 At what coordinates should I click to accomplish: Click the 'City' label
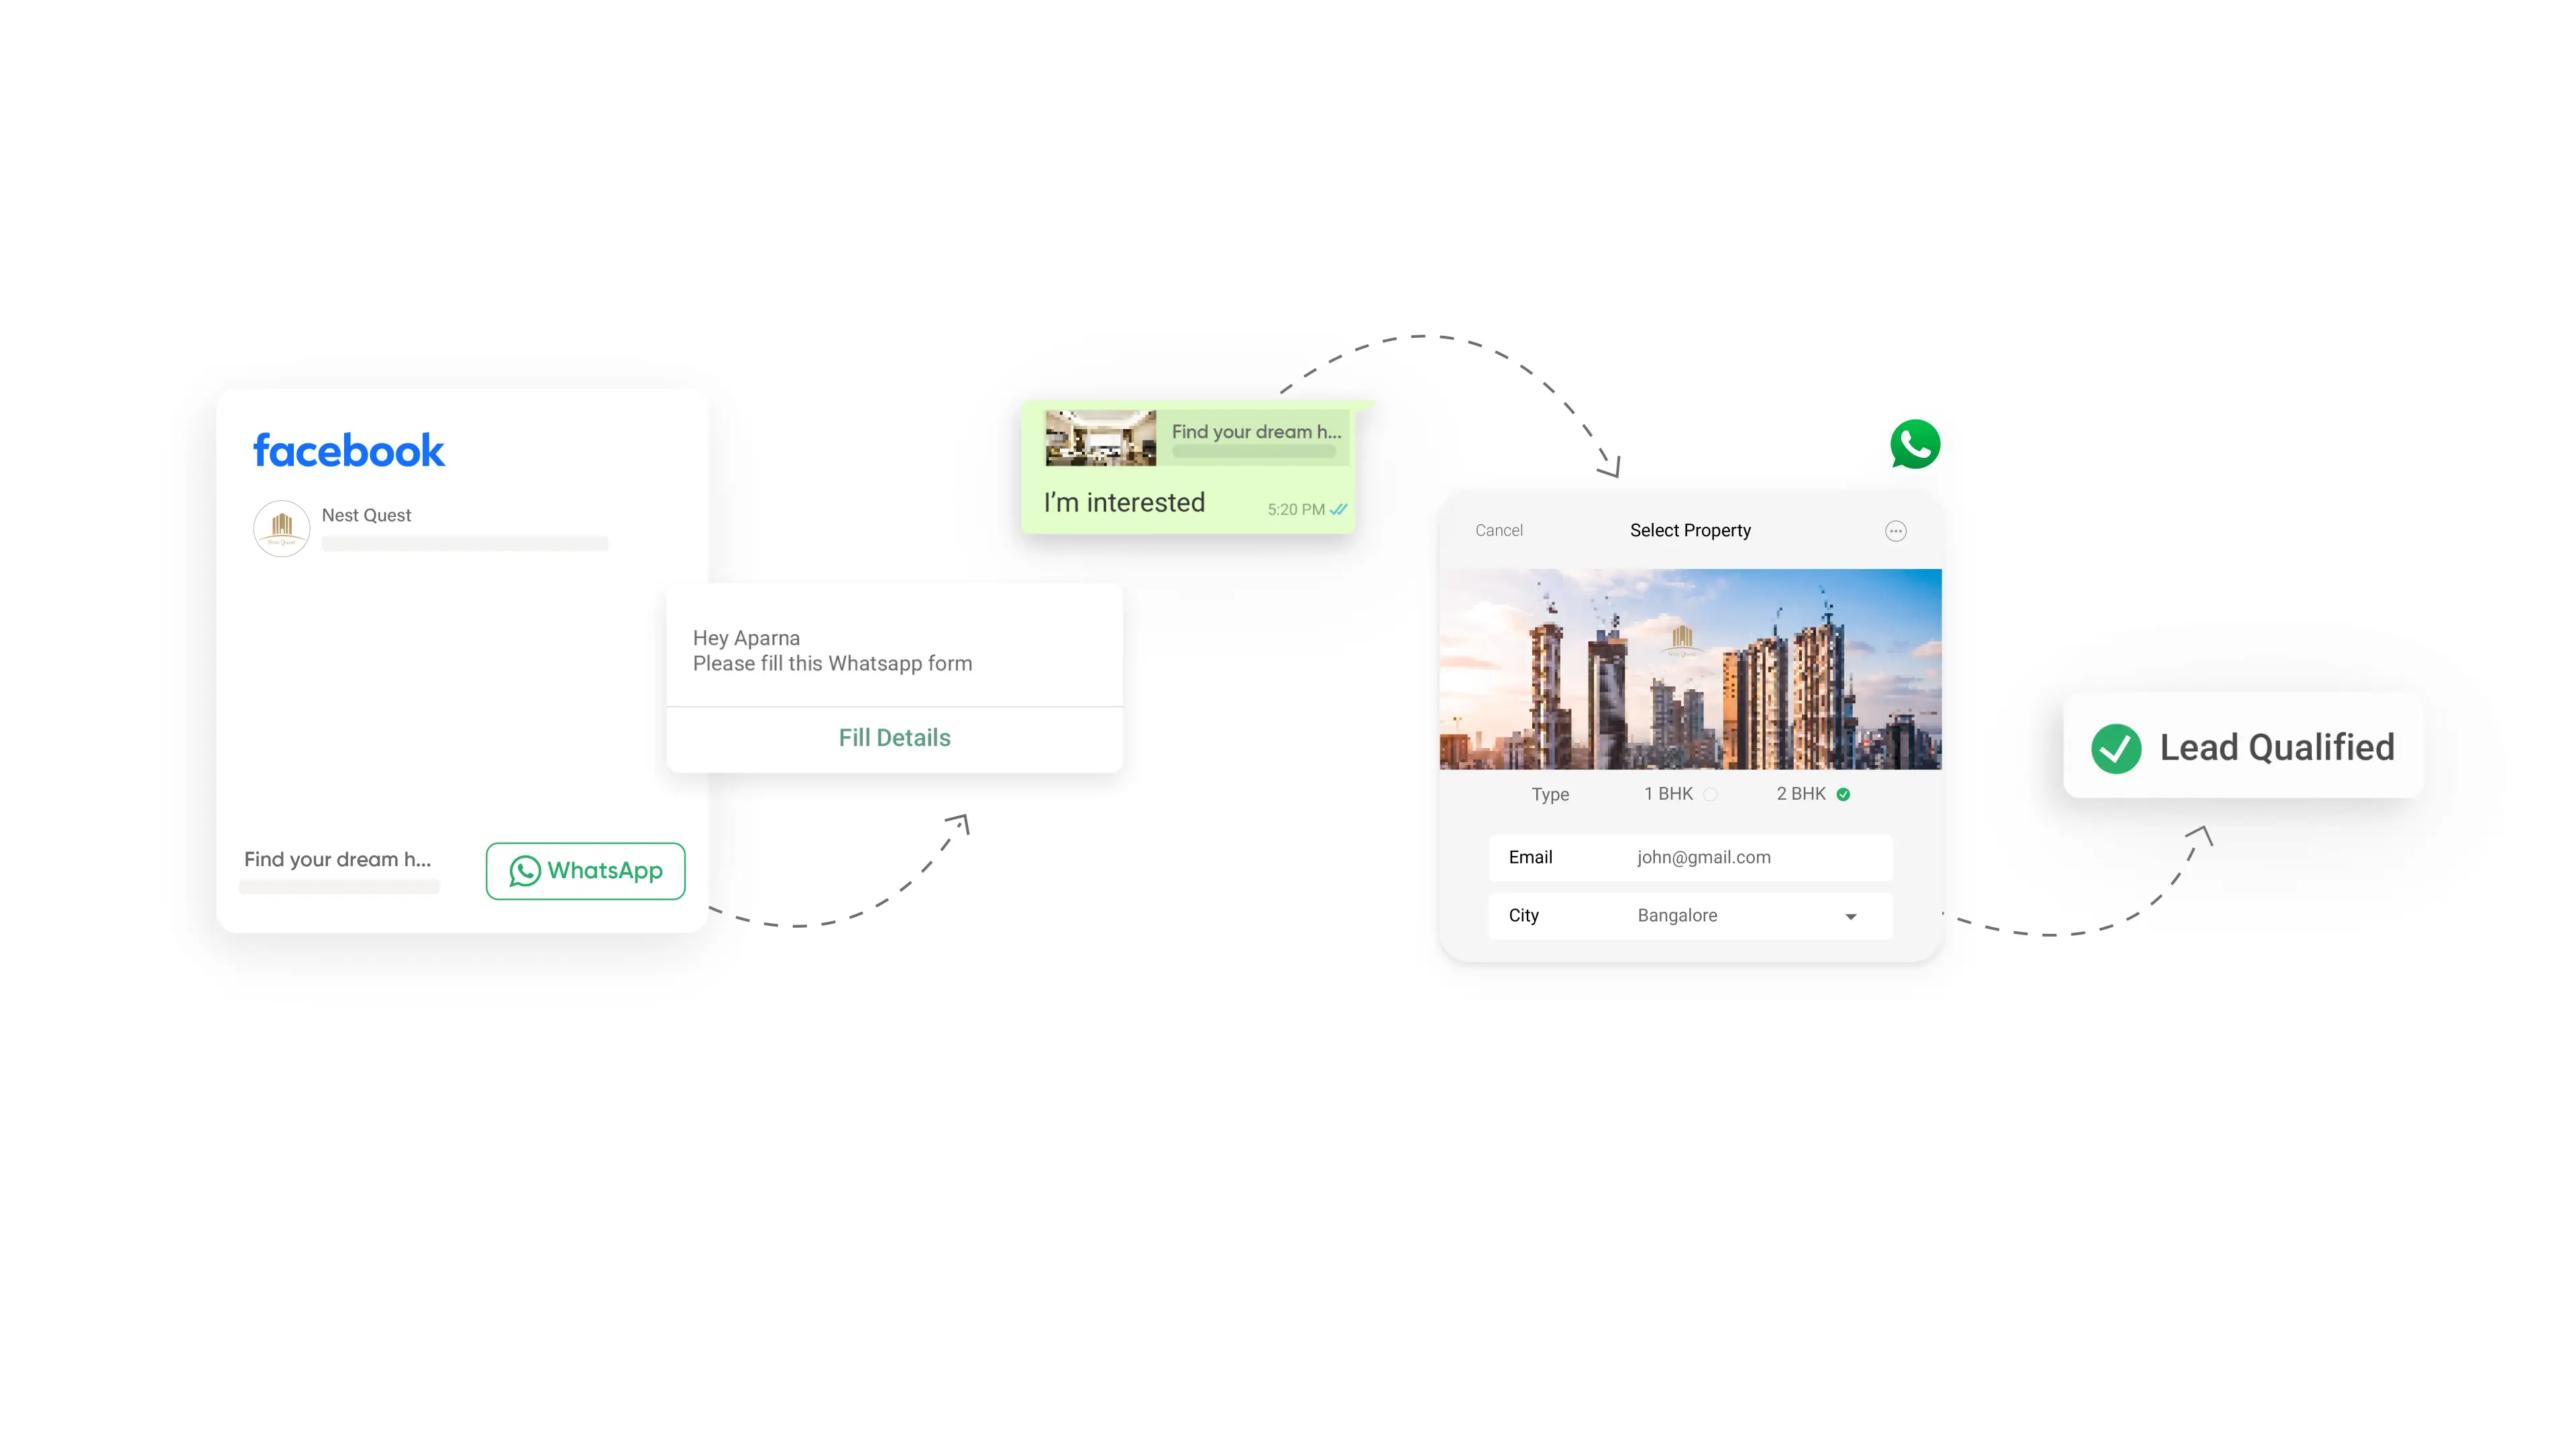(1523, 915)
